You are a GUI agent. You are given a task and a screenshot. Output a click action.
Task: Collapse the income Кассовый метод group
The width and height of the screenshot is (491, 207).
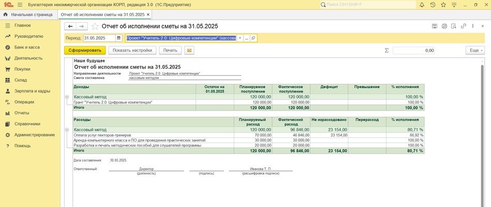(x=67, y=97)
